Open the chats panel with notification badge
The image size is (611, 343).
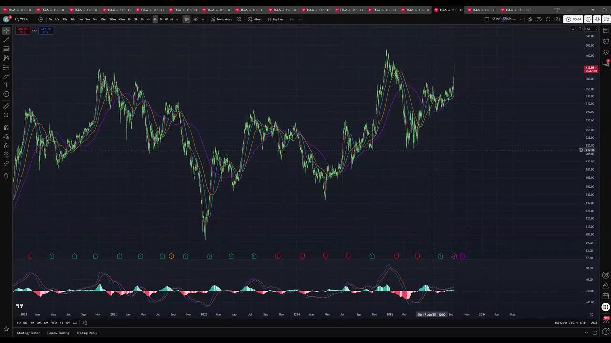pos(606,63)
